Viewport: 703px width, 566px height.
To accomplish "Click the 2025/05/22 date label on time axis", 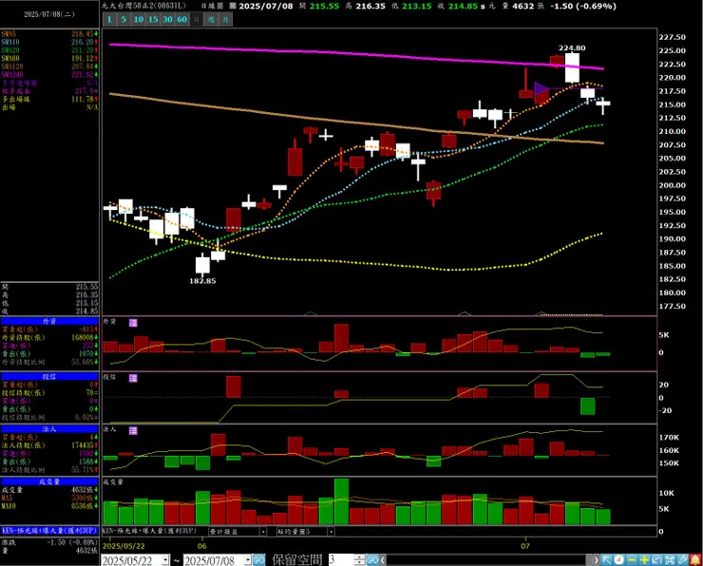I will pos(123,546).
